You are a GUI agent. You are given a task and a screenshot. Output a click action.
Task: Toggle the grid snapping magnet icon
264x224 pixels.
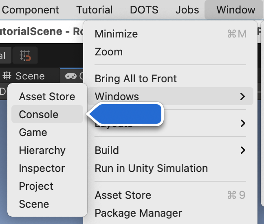[x=25, y=55]
